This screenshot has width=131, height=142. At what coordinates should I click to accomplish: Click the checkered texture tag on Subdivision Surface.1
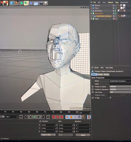click(x=122, y=16)
